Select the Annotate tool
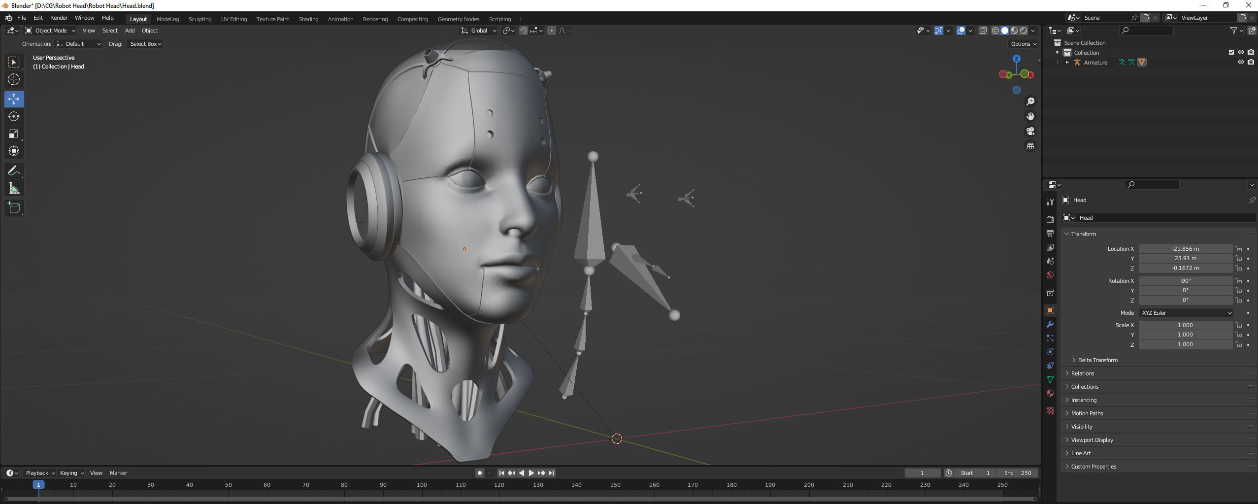The width and height of the screenshot is (1258, 504). 14,171
